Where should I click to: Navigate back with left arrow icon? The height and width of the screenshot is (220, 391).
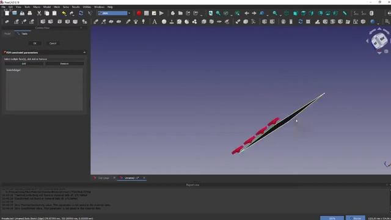pyautogui.click(x=247, y=13)
